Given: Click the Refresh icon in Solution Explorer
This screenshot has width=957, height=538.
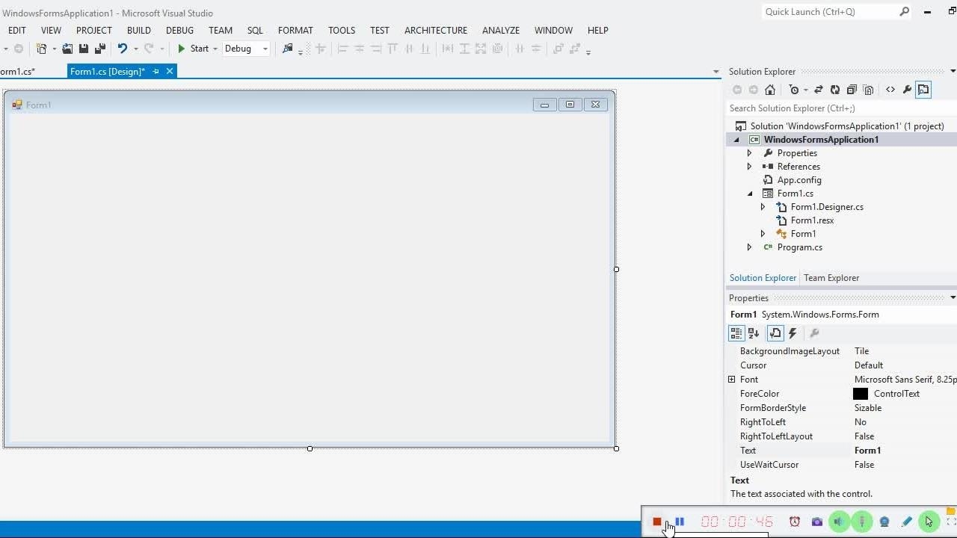Looking at the screenshot, I should click(x=835, y=90).
